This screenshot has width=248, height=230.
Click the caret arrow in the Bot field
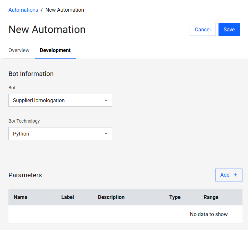(106, 100)
